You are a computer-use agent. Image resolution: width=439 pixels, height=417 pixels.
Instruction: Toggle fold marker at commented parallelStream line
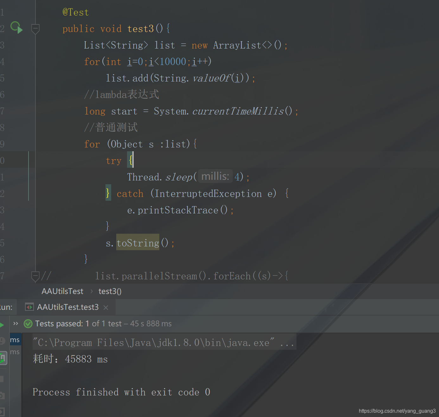(x=35, y=276)
